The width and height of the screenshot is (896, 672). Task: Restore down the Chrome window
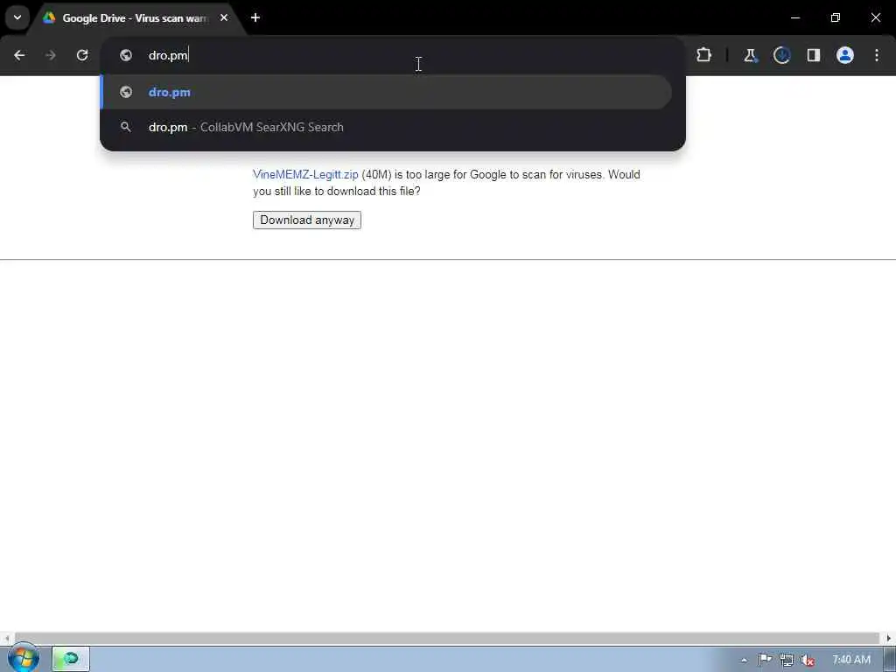(836, 17)
